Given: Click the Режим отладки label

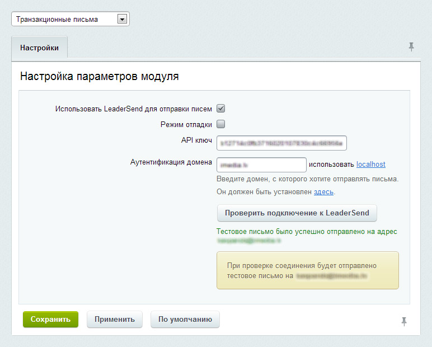Looking at the screenshot, I should tap(186, 124).
